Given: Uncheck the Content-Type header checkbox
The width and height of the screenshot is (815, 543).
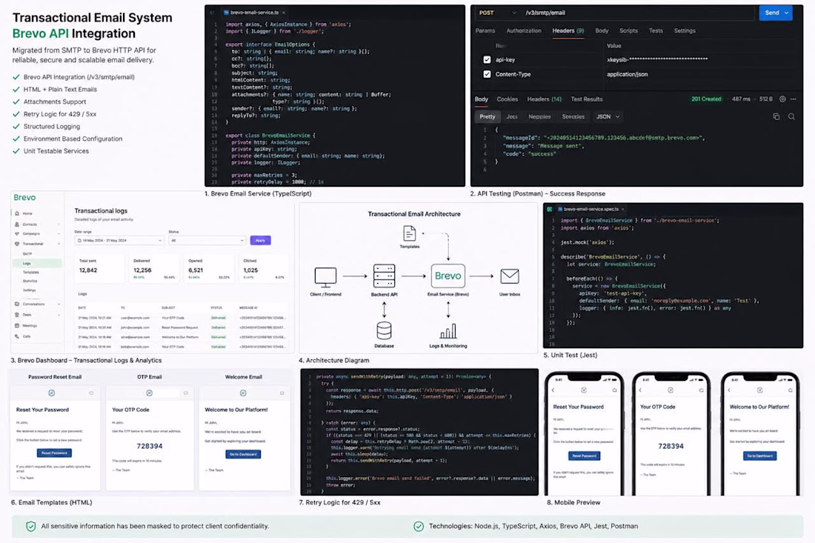Looking at the screenshot, I should [x=487, y=74].
